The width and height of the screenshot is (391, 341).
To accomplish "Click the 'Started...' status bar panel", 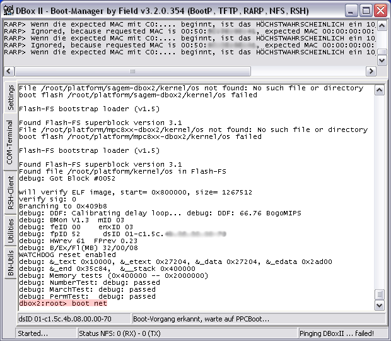I will [x=46, y=333].
